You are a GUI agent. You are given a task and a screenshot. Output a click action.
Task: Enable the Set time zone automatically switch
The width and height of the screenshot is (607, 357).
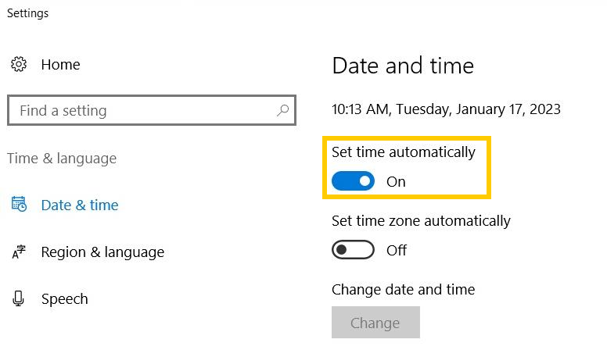pyautogui.click(x=353, y=250)
